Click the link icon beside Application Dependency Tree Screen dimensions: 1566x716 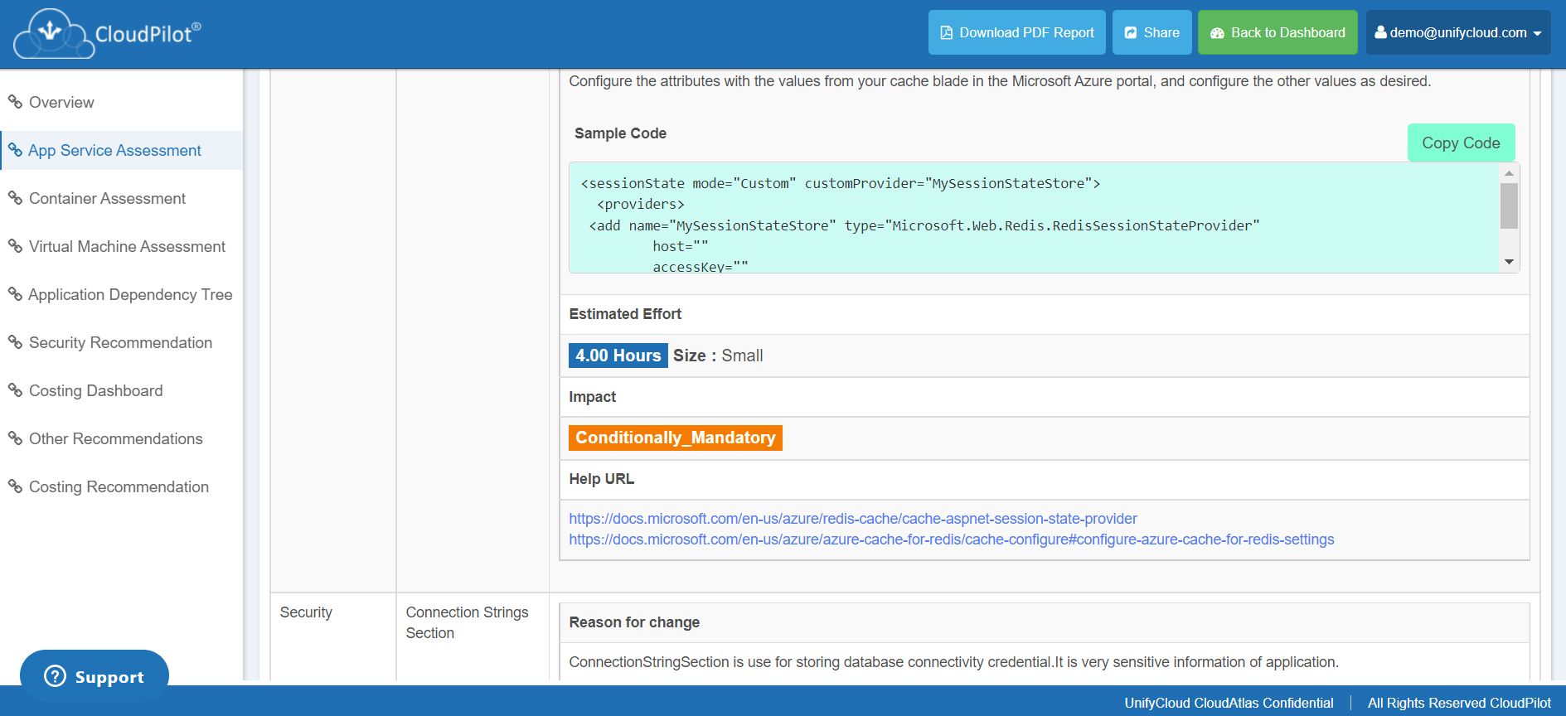click(x=15, y=294)
